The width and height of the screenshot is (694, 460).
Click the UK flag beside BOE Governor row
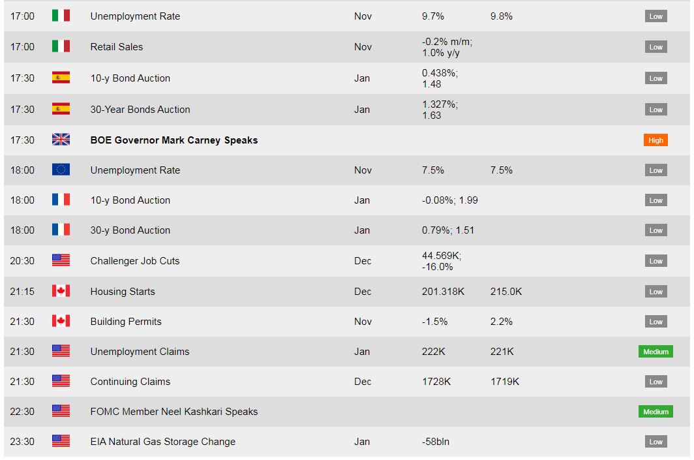point(61,140)
